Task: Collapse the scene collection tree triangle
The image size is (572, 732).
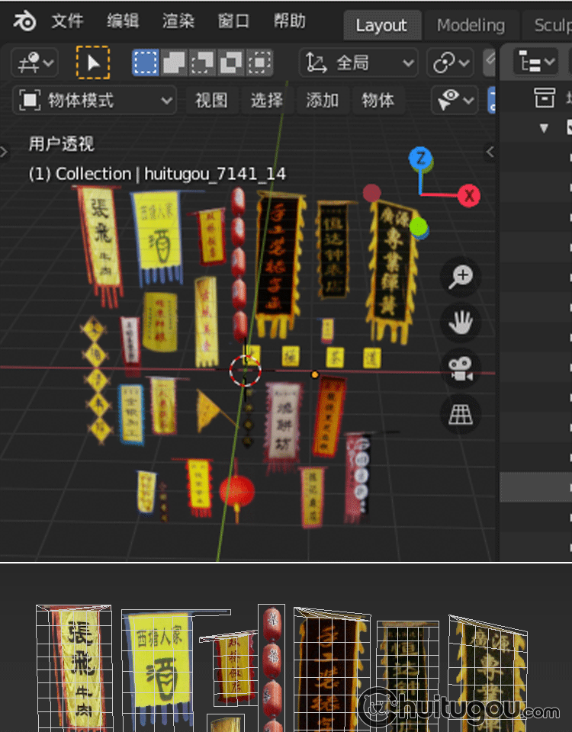Action: pos(544,128)
